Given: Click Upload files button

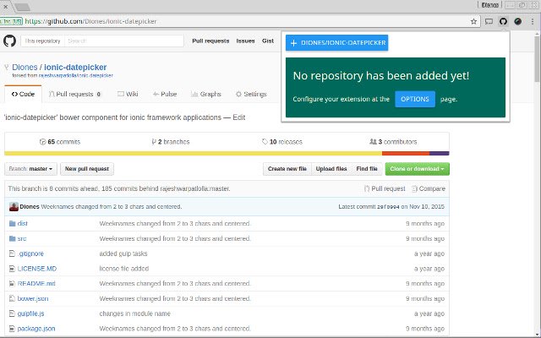Looking at the screenshot, I should coord(331,169).
